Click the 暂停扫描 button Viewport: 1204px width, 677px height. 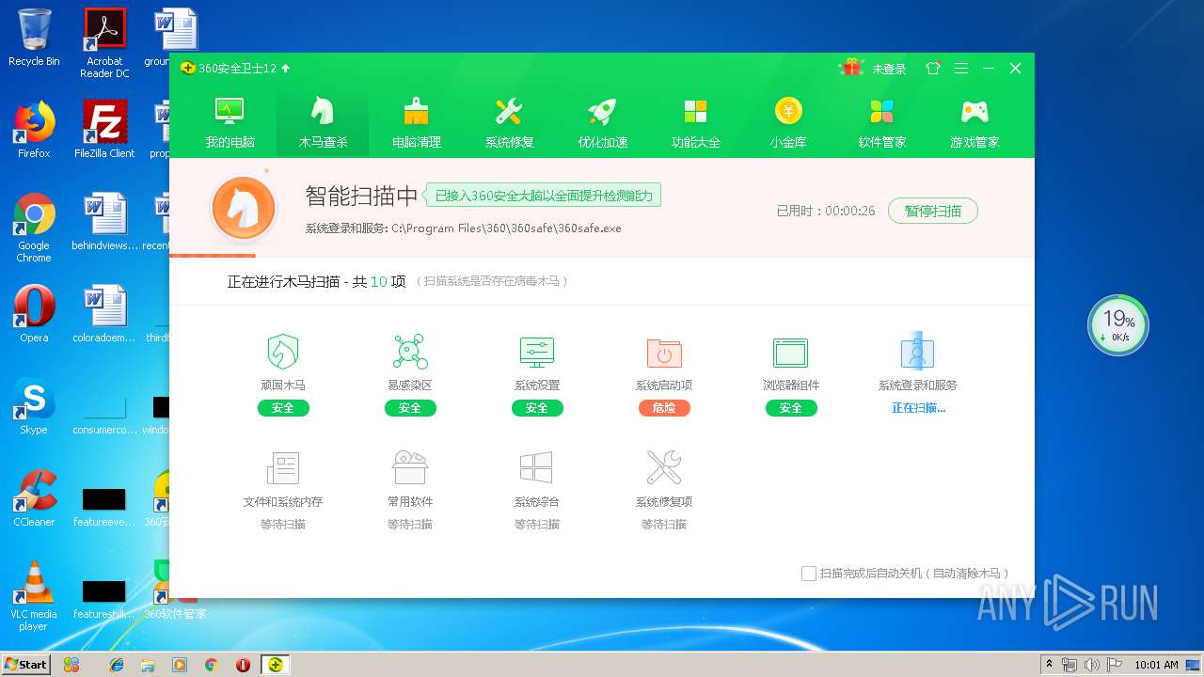tap(933, 211)
